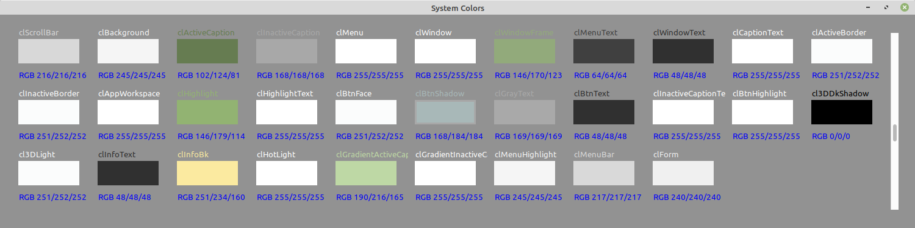915x228 pixels.
Task: Click the clInfoText dark swatch
Action: (128, 173)
